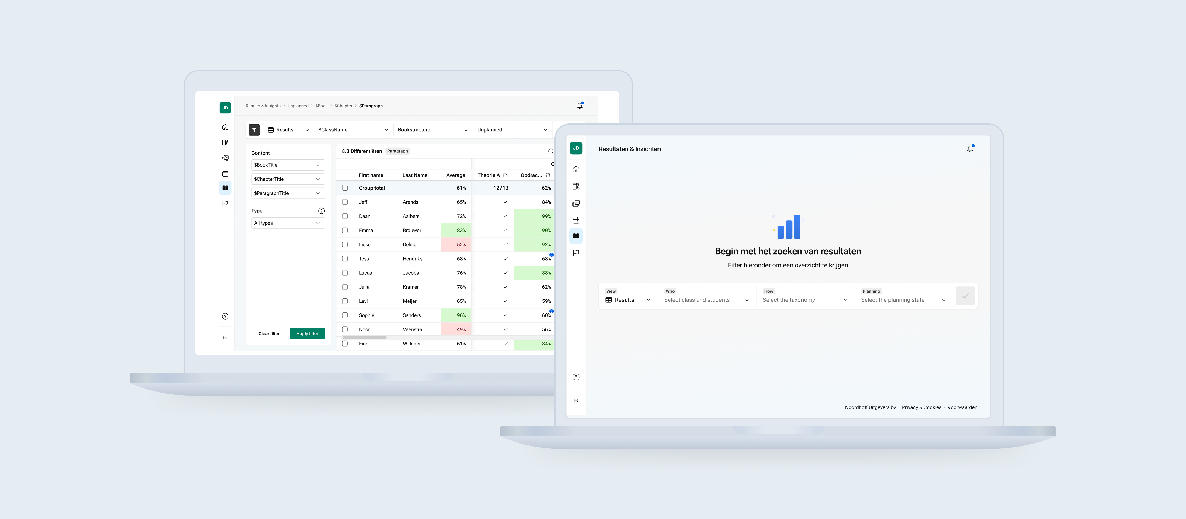Tick the checkbox next to Sophie Sanders
The image size is (1186, 519).
(x=345, y=315)
